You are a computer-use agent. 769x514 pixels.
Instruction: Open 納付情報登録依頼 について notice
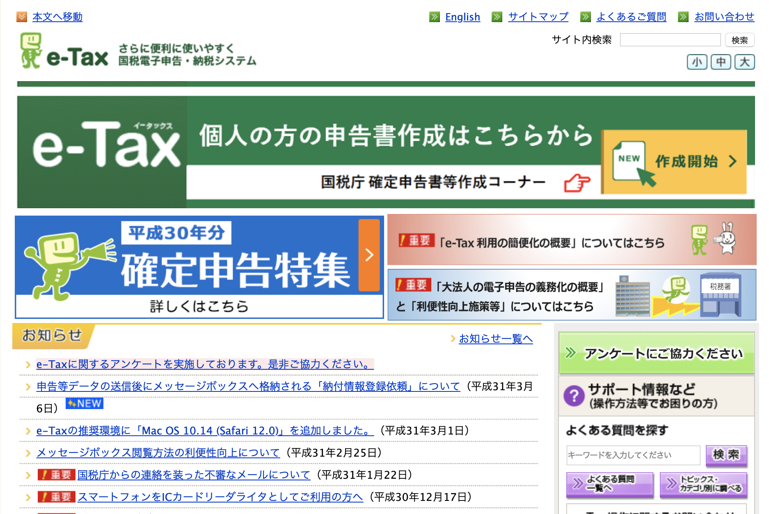[248, 386]
